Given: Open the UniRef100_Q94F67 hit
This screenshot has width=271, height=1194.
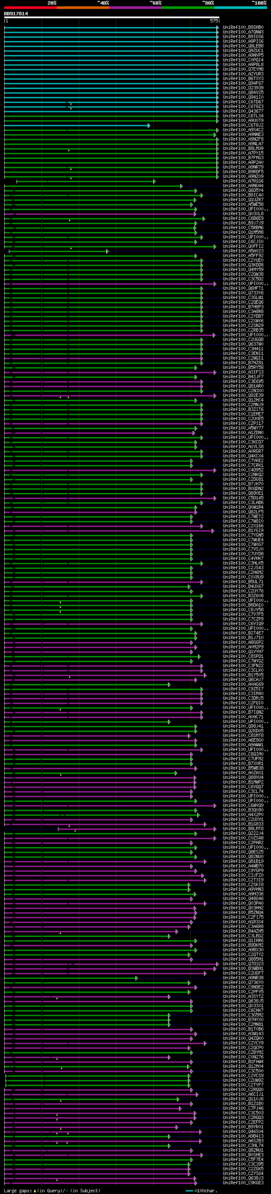Looking at the screenshot, I should click(x=243, y=83).
